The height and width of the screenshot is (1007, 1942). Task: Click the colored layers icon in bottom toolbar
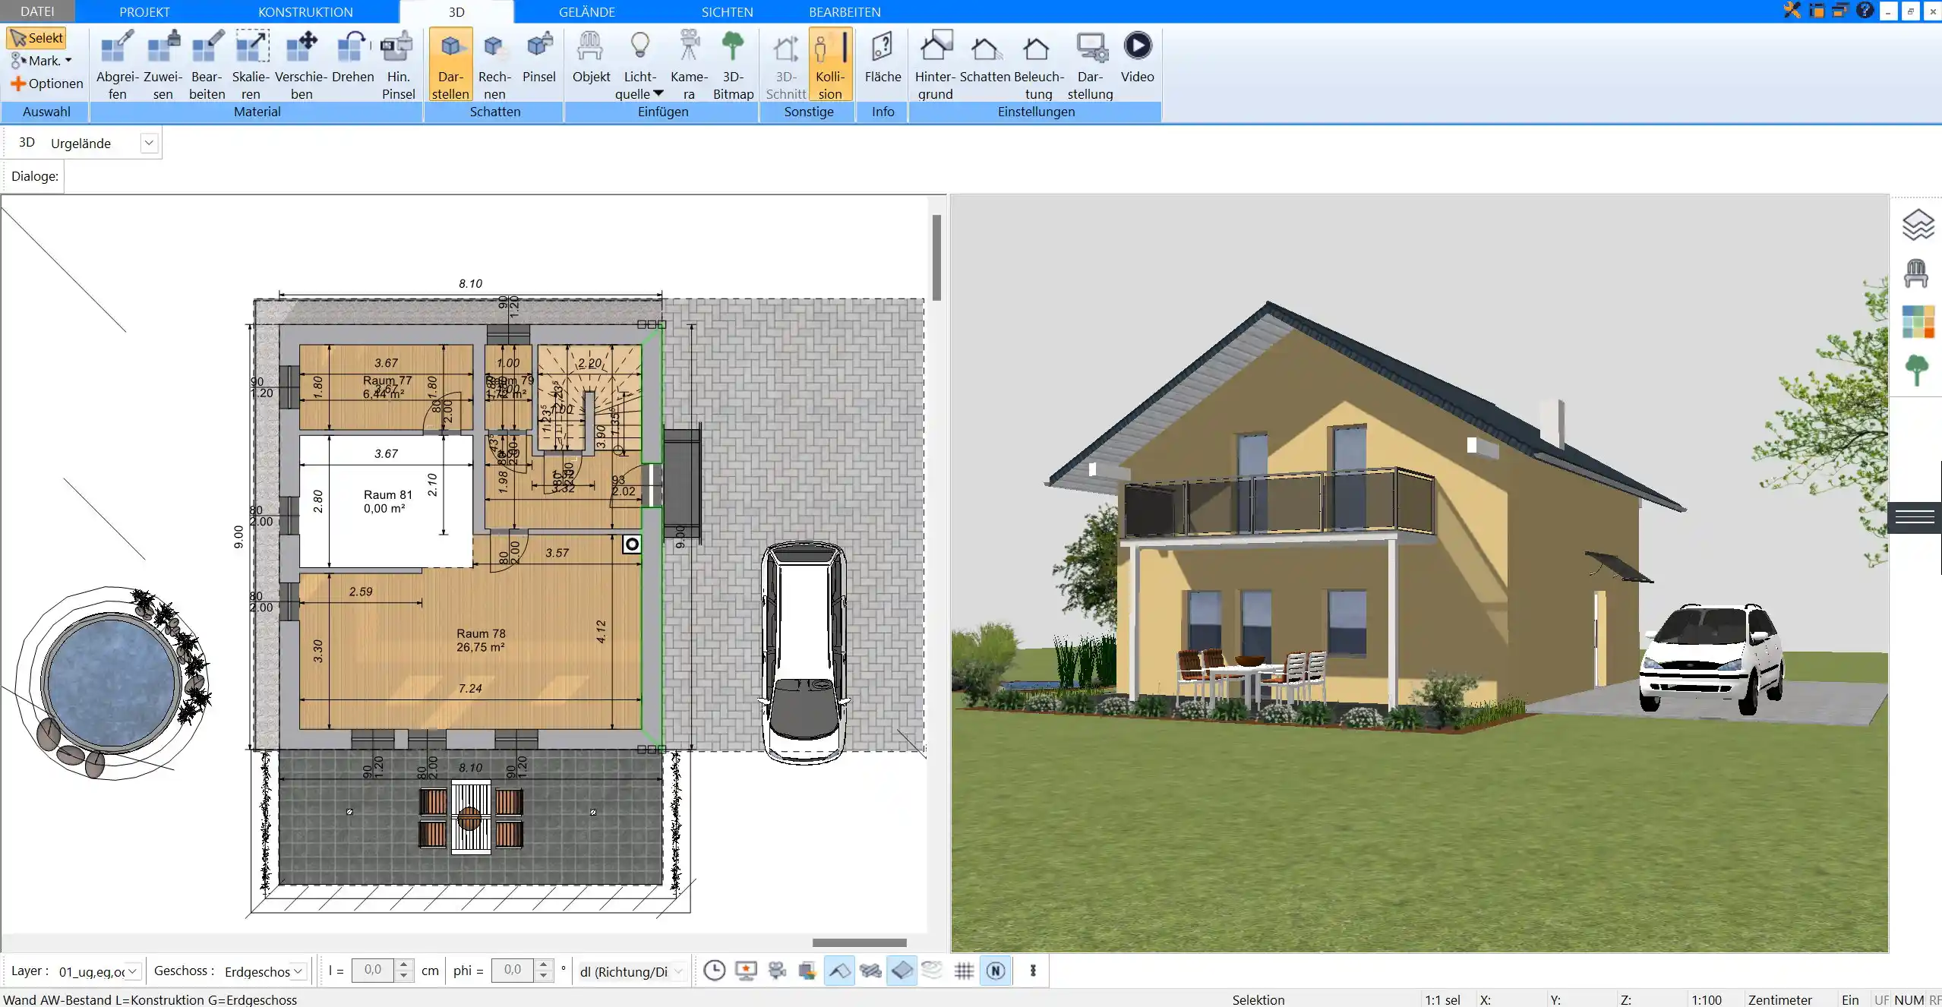click(x=807, y=970)
